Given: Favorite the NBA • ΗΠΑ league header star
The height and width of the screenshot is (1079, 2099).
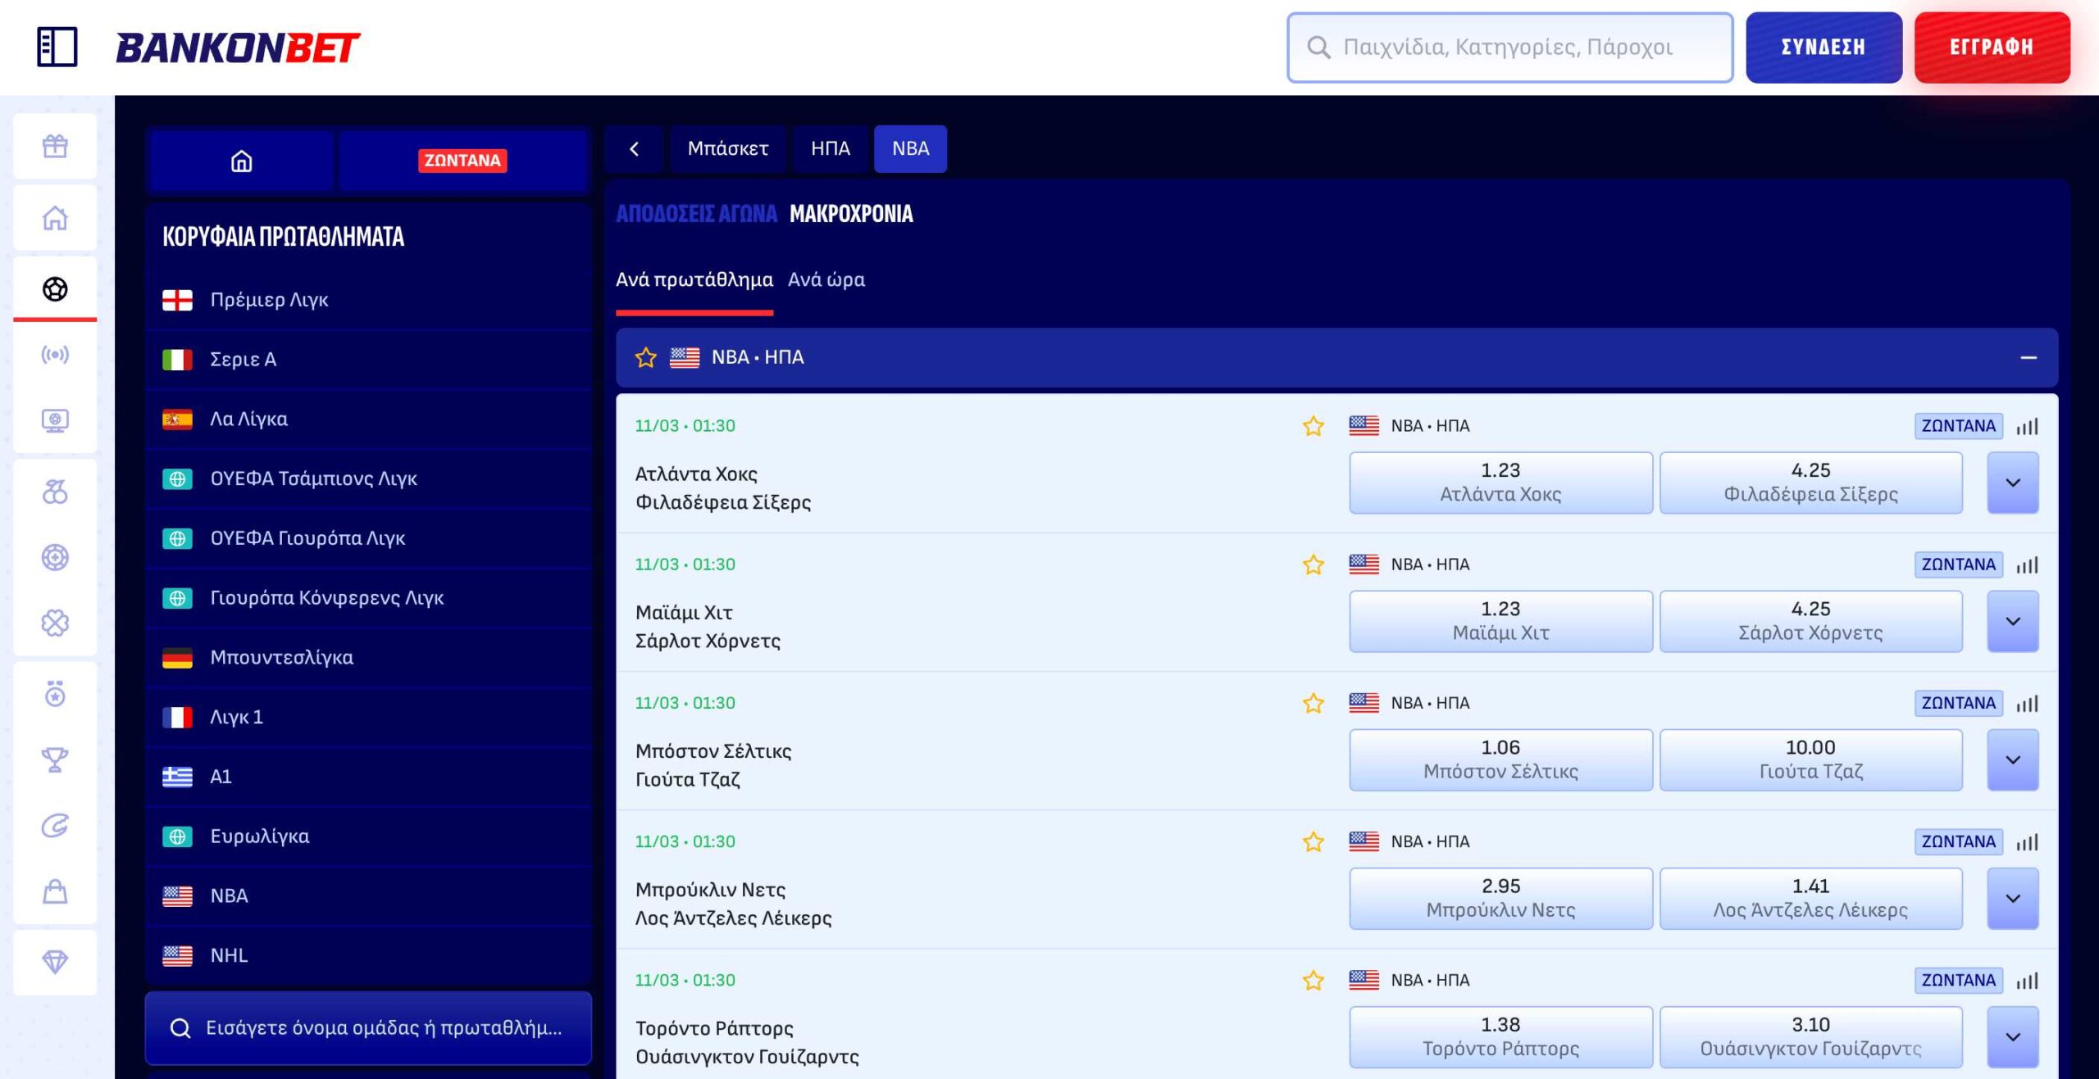Looking at the screenshot, I should point(646,358).
